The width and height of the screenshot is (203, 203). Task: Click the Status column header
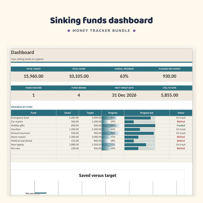181,113
